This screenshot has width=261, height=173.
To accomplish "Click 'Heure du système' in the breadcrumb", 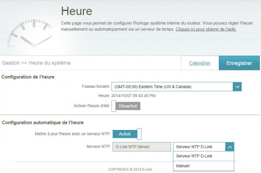I will (49, 63).
